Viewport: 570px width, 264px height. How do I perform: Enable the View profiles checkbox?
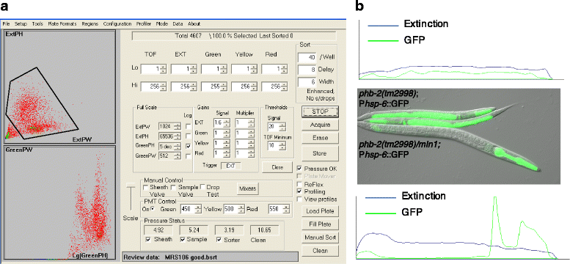pyautogui.click(x=299, y=199)
